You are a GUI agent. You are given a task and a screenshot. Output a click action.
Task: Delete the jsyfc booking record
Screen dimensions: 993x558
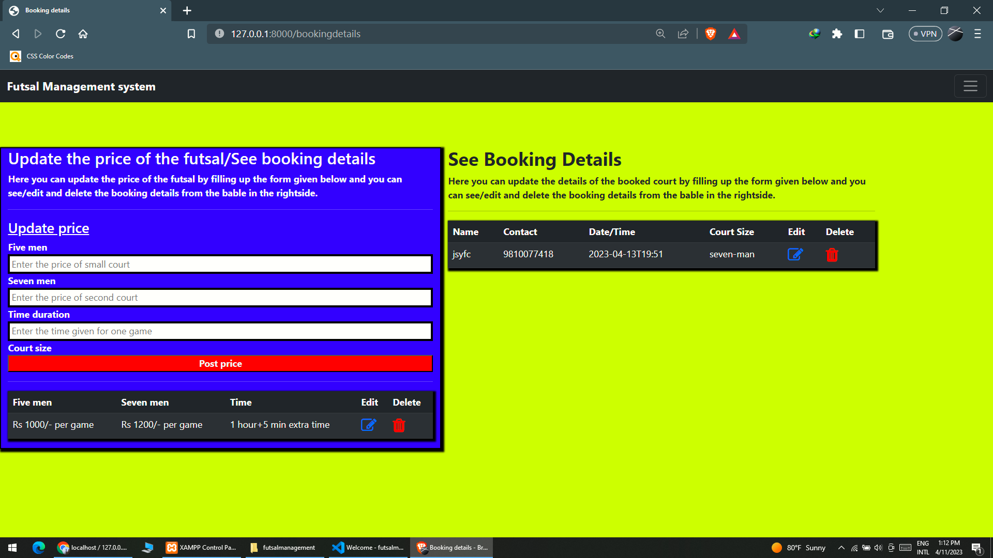(x=832, y=254)
